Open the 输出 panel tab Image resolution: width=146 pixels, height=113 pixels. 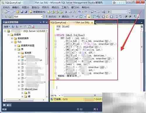point(7,105)
